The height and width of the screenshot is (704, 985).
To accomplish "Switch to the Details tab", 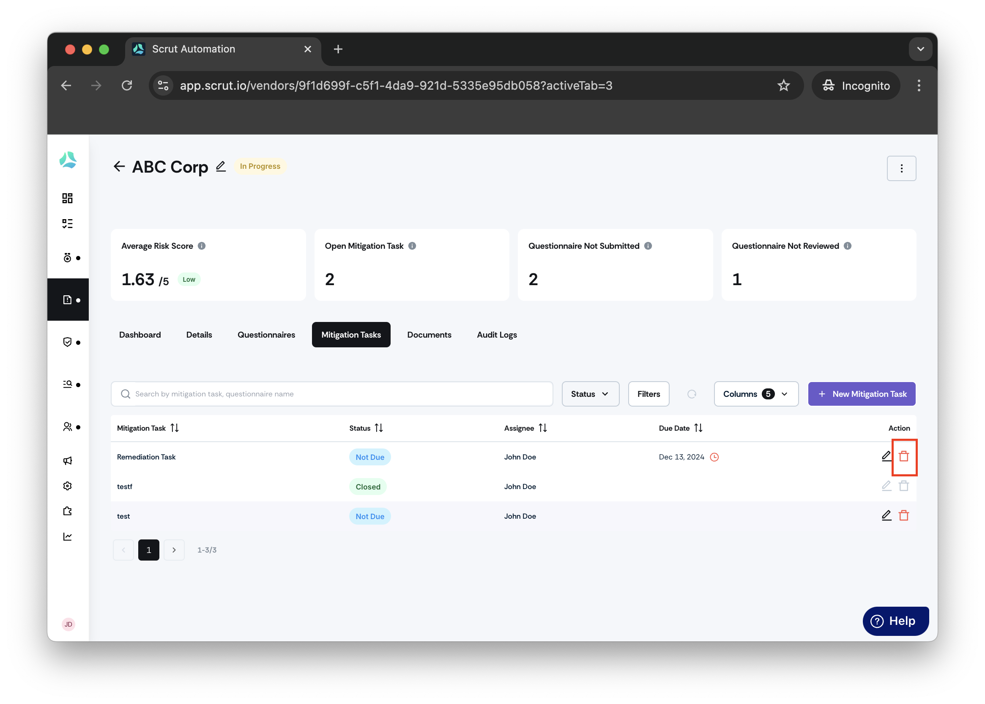I will tap(199, 335).
